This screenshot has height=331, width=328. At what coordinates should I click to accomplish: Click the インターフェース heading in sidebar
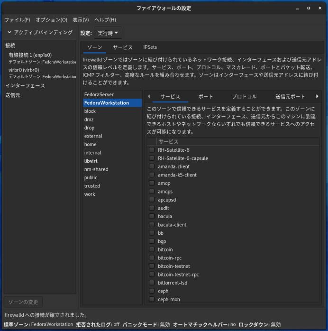(25, 86)
